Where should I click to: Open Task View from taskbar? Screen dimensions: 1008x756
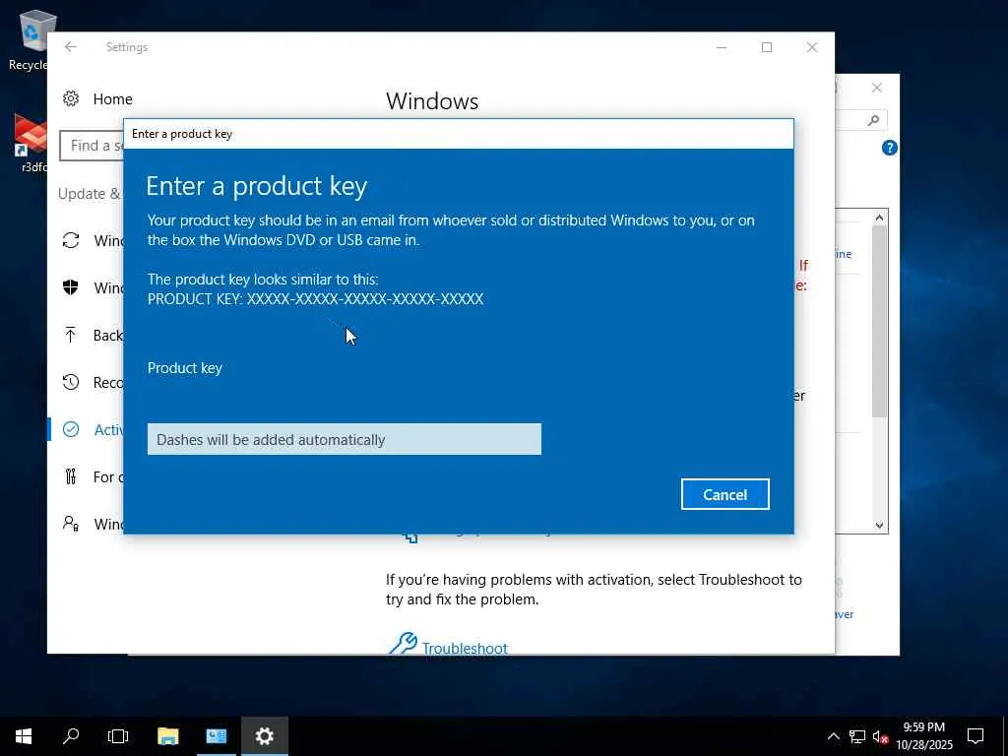[x=118, y=736]
